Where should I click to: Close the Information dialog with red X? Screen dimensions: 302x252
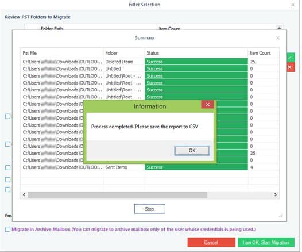(x=207, y=104)
